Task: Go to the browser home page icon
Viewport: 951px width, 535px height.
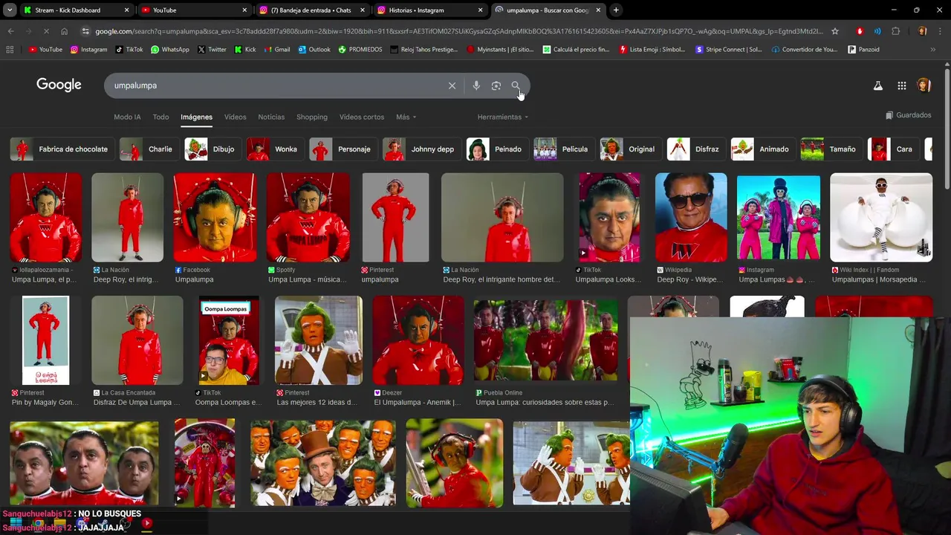Action: [x=65, y=31]
